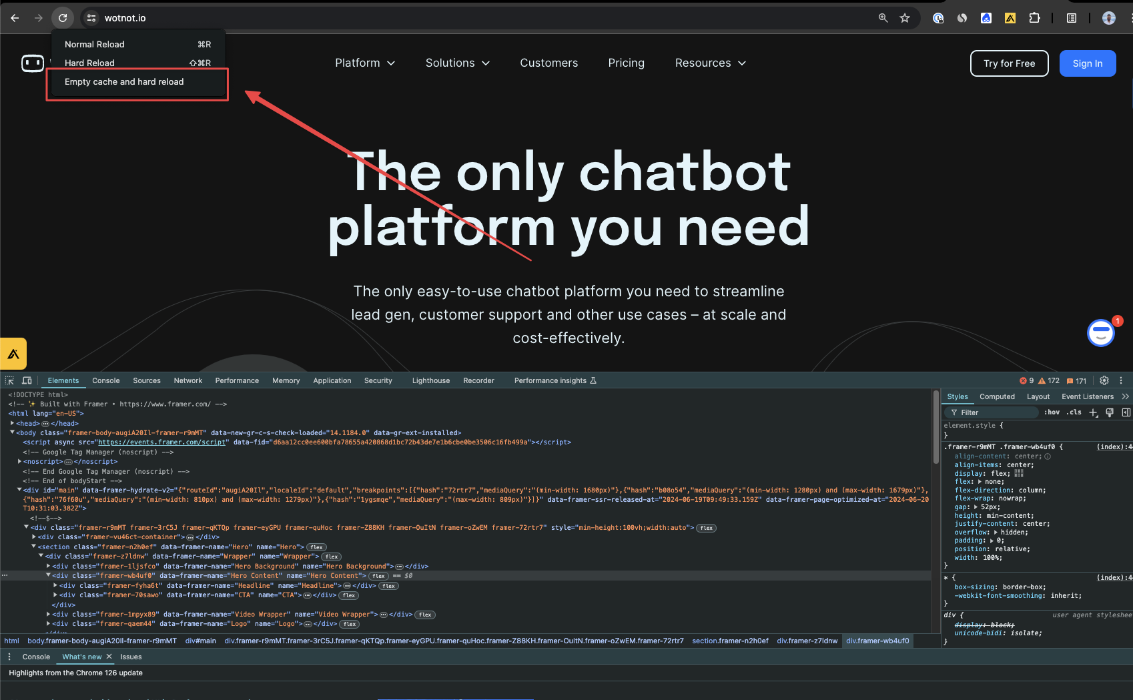
Task: Toggle the .cls element classes panel
Action: pyautogui.click(x=1074, y=412)
